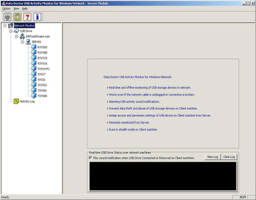Click the View Log button
Screen dimensions: 256x200
[212, 157]
